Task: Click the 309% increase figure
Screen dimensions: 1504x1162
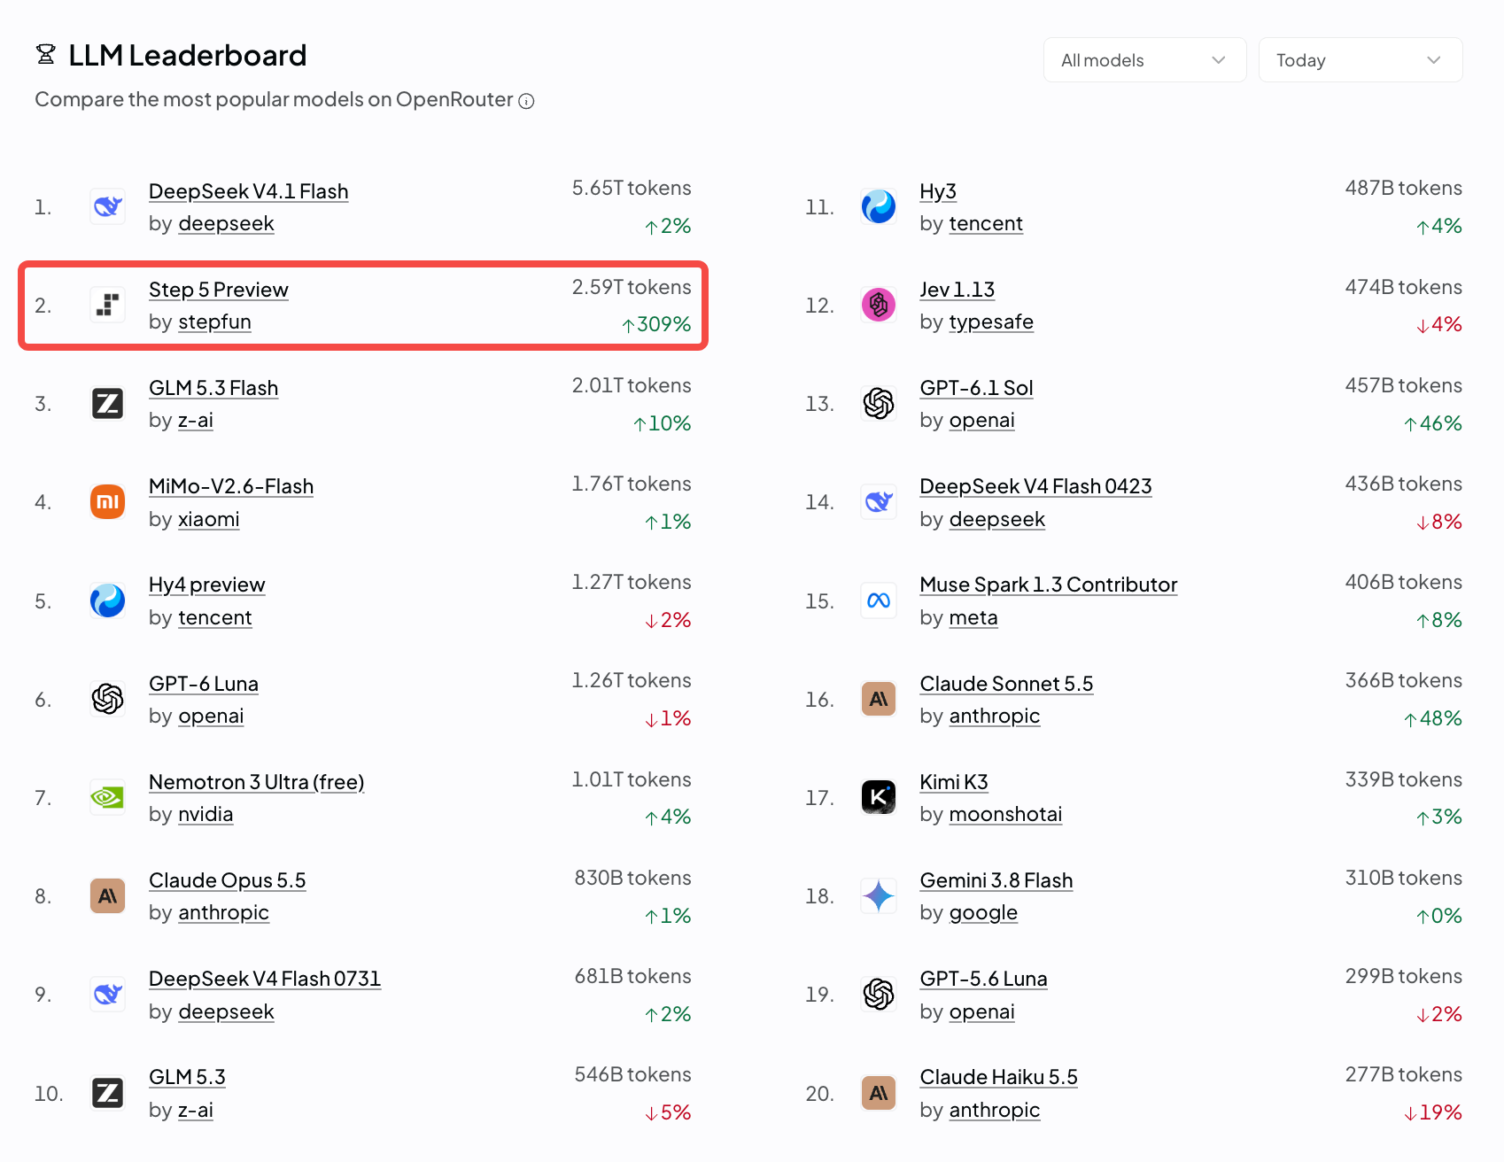Action: pos(656,324)
